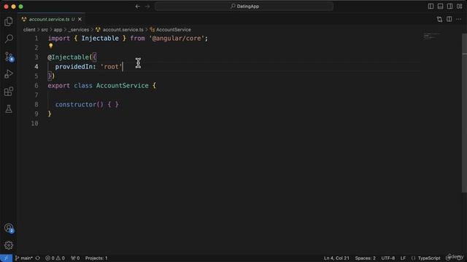
Task: Select the client breadcrumb
Action: click(29, 30)
